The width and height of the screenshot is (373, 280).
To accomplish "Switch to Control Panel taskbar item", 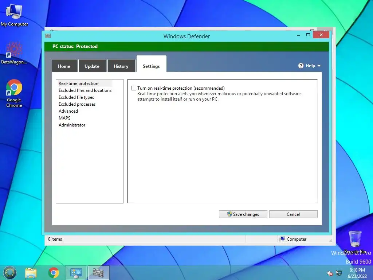I will point(76,273).
